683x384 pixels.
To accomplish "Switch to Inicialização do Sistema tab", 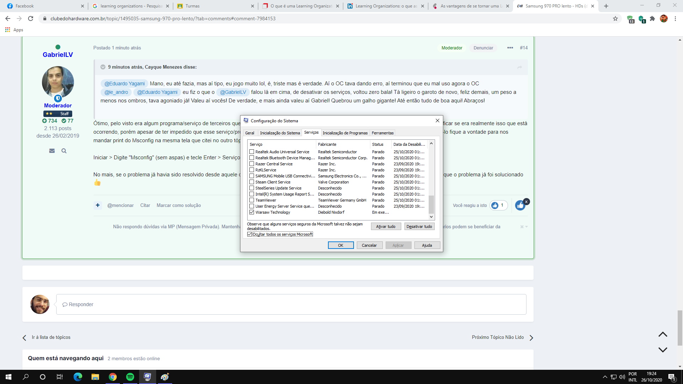I will tap(280, 133).
